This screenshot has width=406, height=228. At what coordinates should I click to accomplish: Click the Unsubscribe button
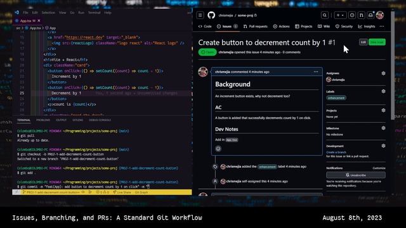click(356, 175)
